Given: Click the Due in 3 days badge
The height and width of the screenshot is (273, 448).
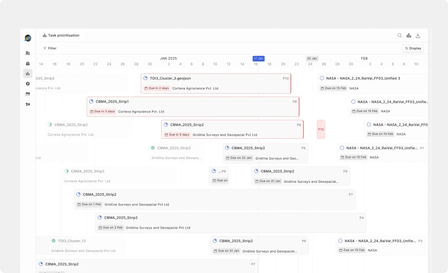Looking at the screenshot, I should coord(103,112).
